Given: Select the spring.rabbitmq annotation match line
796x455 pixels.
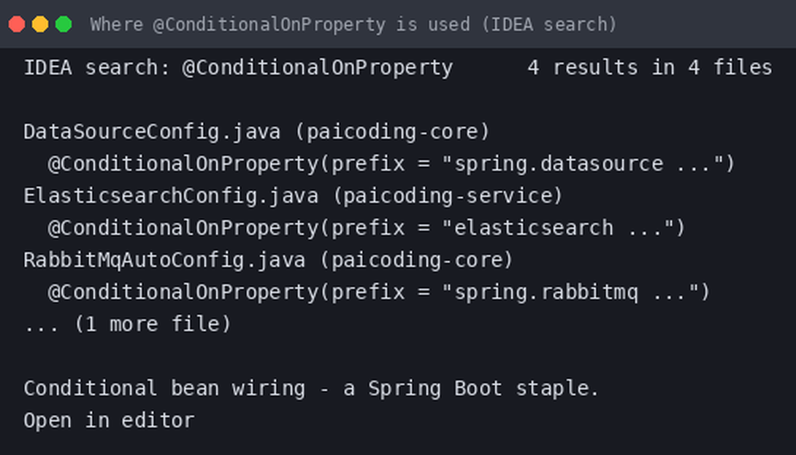Looking at the screenshot, I should (378, 292).
